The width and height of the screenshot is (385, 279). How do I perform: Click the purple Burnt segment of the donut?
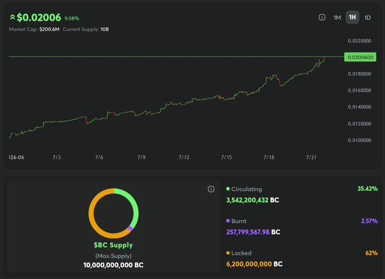[130, 229]
